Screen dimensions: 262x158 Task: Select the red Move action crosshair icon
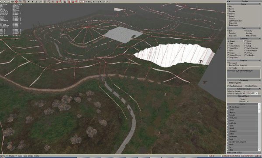click(17, 1)
